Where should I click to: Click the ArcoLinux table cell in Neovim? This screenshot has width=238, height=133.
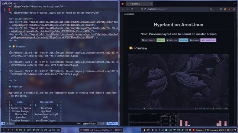(x=46, y=108)
